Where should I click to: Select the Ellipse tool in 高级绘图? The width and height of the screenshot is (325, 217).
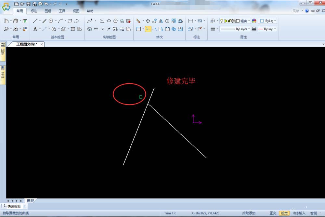pyautogui.click(x=109, y=20)
